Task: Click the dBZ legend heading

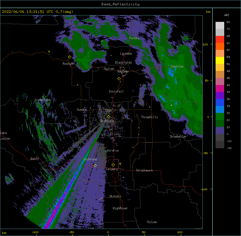Action: (x=226, y=15)
